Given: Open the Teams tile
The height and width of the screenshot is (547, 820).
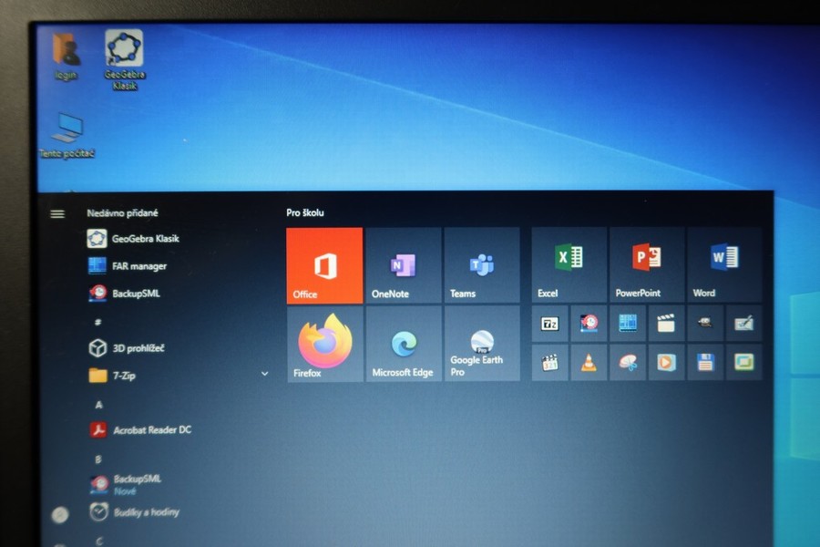Looking at the screenshot, I should [482, 265].
